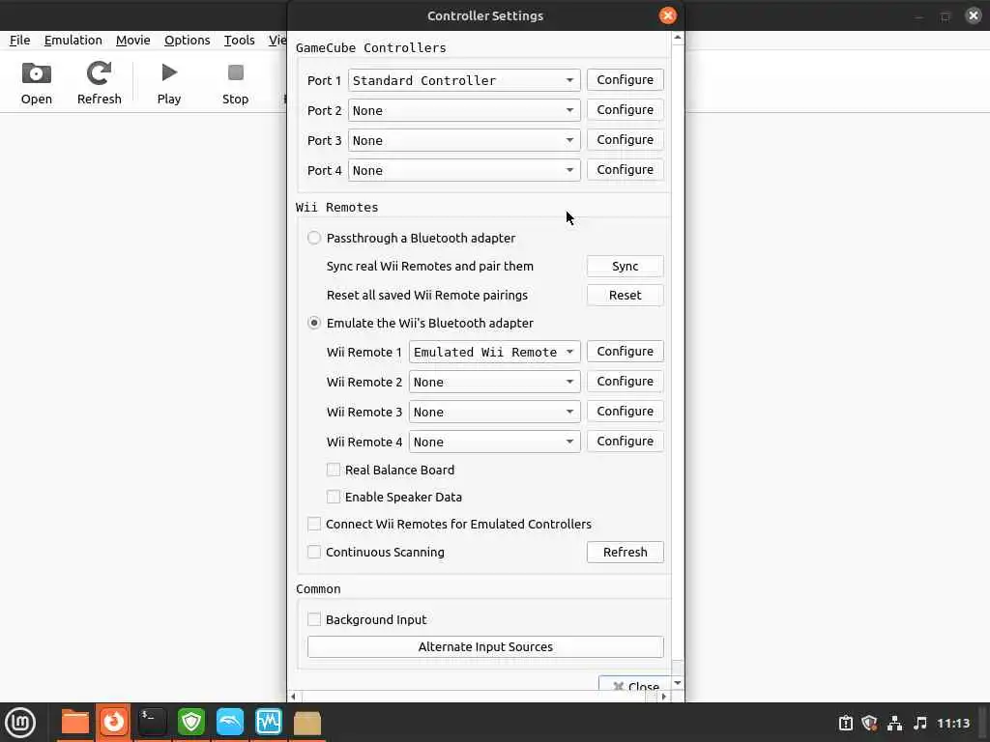Image resolution: width=990 pixels, height=742 pixels.
Task: Click Reset to clear Wii Remote pairings
Action: [626, 296]
